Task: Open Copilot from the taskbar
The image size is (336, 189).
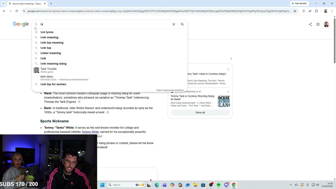Action: pos(172,185)
